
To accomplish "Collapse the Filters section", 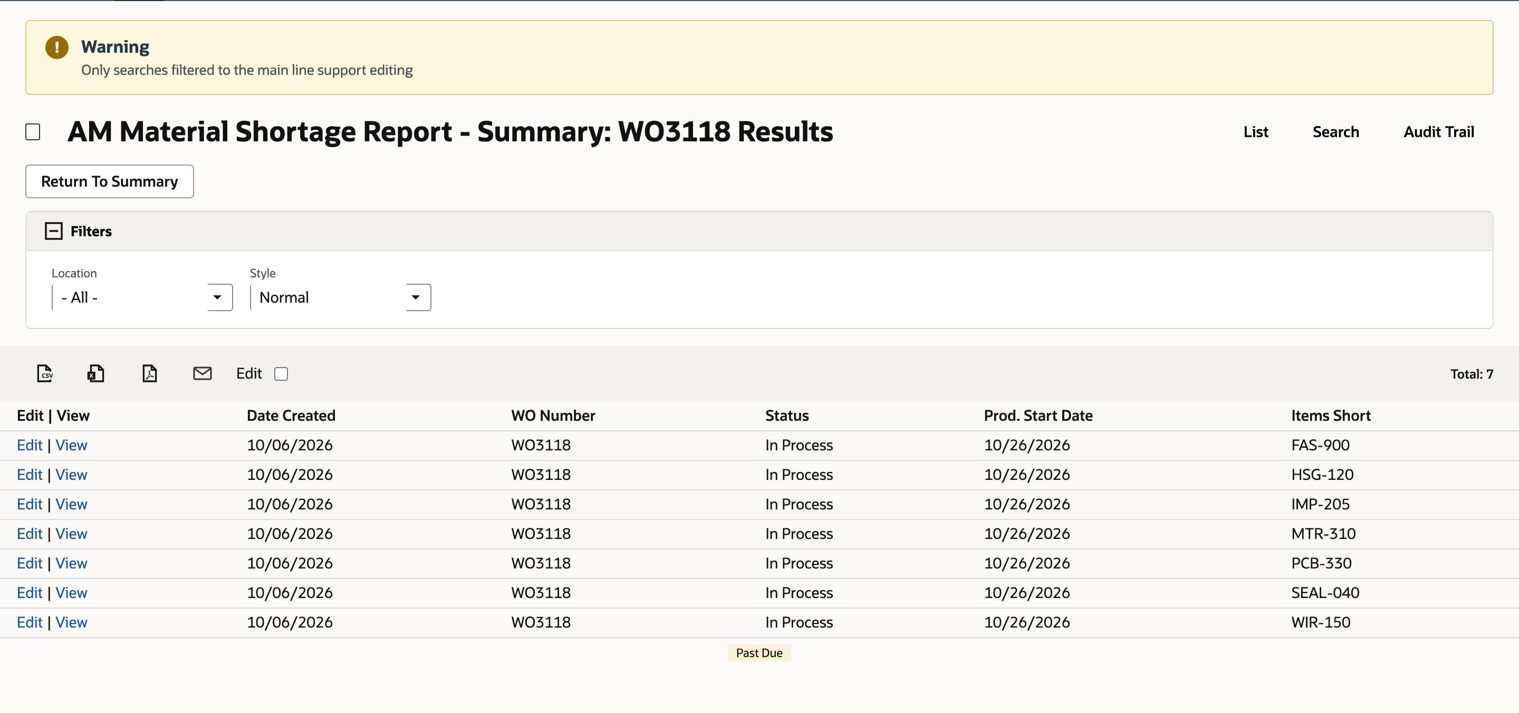I will [x=54, y=231].
